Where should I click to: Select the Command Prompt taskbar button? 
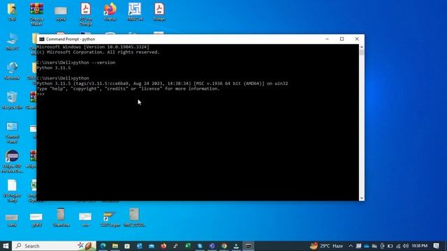(249, 246)
